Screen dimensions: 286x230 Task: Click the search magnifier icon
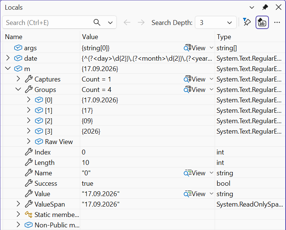coord(97,22)
